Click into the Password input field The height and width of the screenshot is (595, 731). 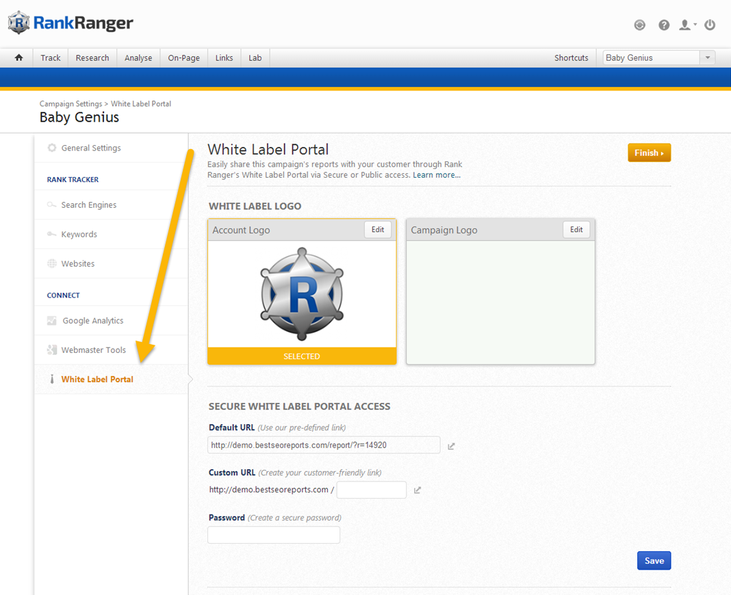(x=274, y=535)
